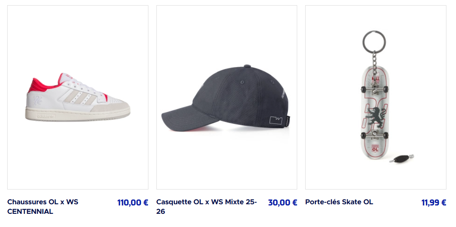Viewport: 456px width, 227px height.
Task: Click the three stripes on the sneaker
Action: (80, 97)
